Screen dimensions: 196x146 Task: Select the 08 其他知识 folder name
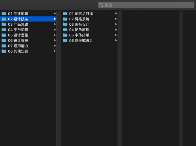click(18, 51)
